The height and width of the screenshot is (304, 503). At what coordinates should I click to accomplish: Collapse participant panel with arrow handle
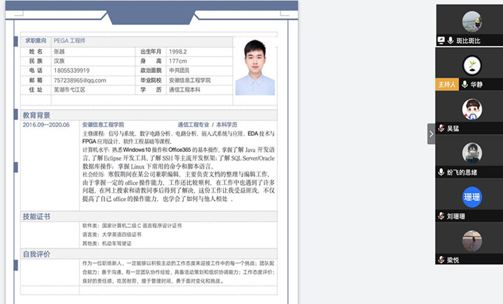pos(431,133)
